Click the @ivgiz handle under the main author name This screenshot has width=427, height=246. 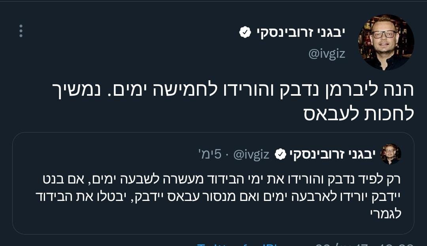coord(327,54)
